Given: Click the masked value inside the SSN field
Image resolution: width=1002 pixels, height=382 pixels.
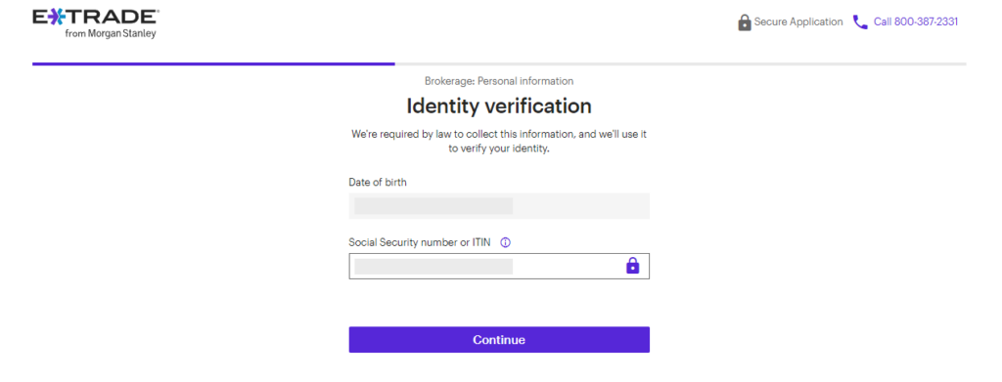Looking at the screenshot, I should click(433, 267).
